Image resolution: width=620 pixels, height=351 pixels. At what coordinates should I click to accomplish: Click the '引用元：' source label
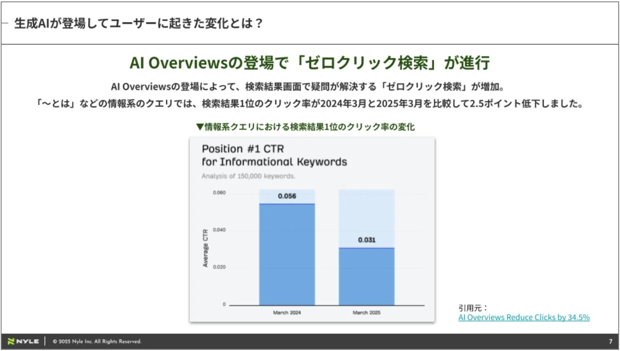(x=473, y=308)
